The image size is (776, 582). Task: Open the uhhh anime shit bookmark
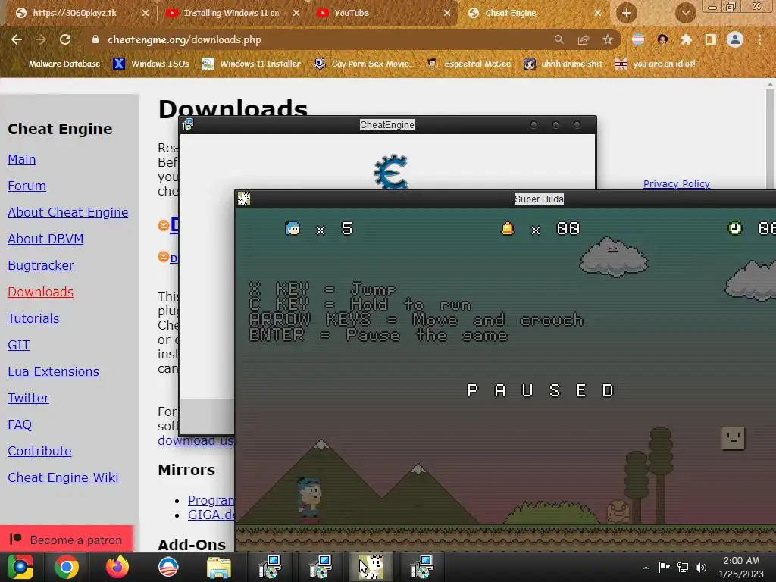564,64
